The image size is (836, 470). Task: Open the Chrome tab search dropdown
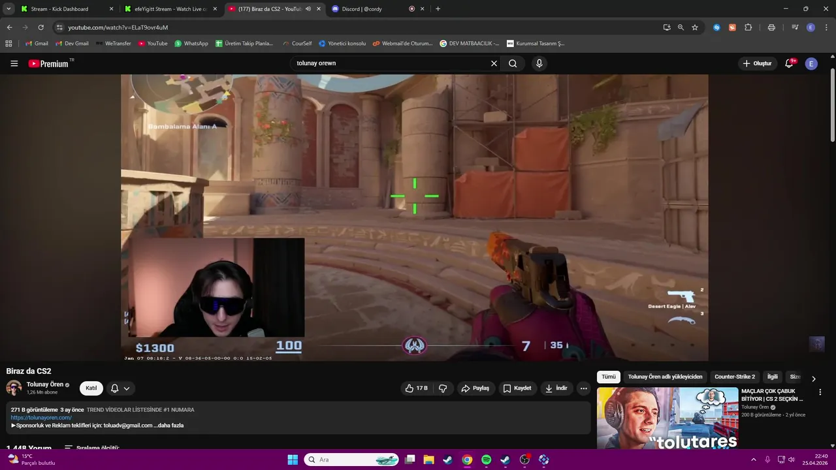click(8, 9)
